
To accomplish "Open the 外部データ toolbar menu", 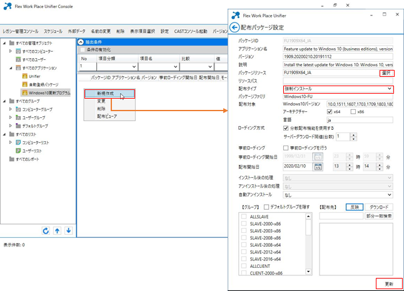I will coord(76,31).
